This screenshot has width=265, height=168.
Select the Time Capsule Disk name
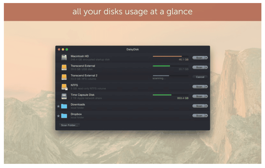point(83,95)
